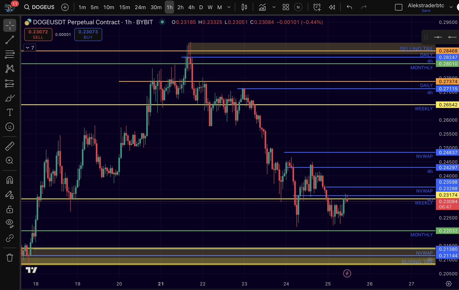
Task: Remove drawings with the trash icon
Action: point(10,258)
